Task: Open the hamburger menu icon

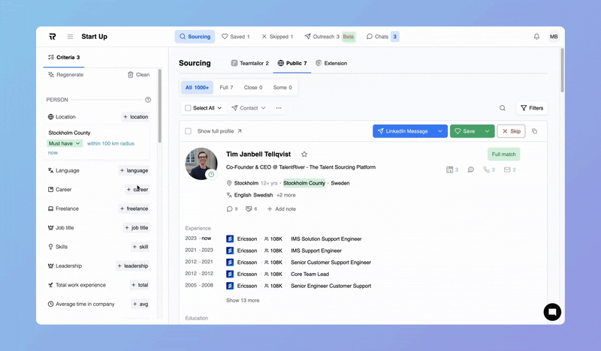Action: click(70, 37)
